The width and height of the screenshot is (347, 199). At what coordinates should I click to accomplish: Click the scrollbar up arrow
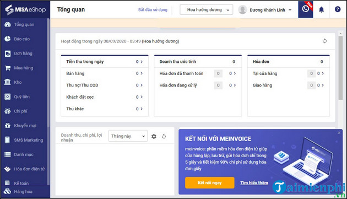(x=340, y=34)
